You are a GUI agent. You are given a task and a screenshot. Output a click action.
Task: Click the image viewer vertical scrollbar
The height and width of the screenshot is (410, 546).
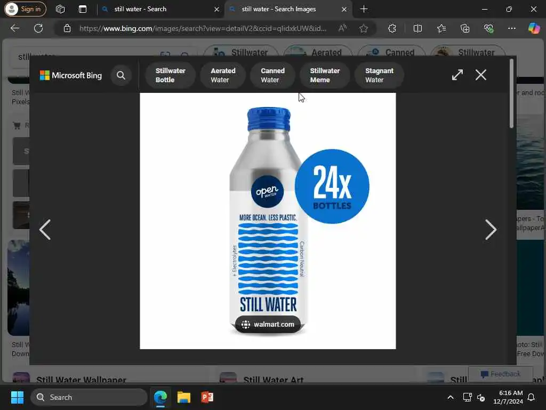click(x=511, y=94)
